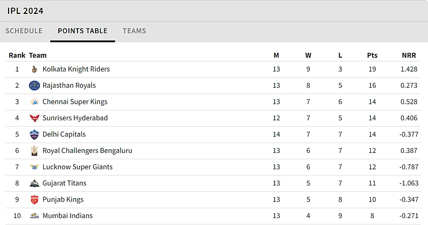Viewport: 428px width, 225px height.
Task: Click the Royal Challengers Bengaluru name link
Action: coord(87,151)
